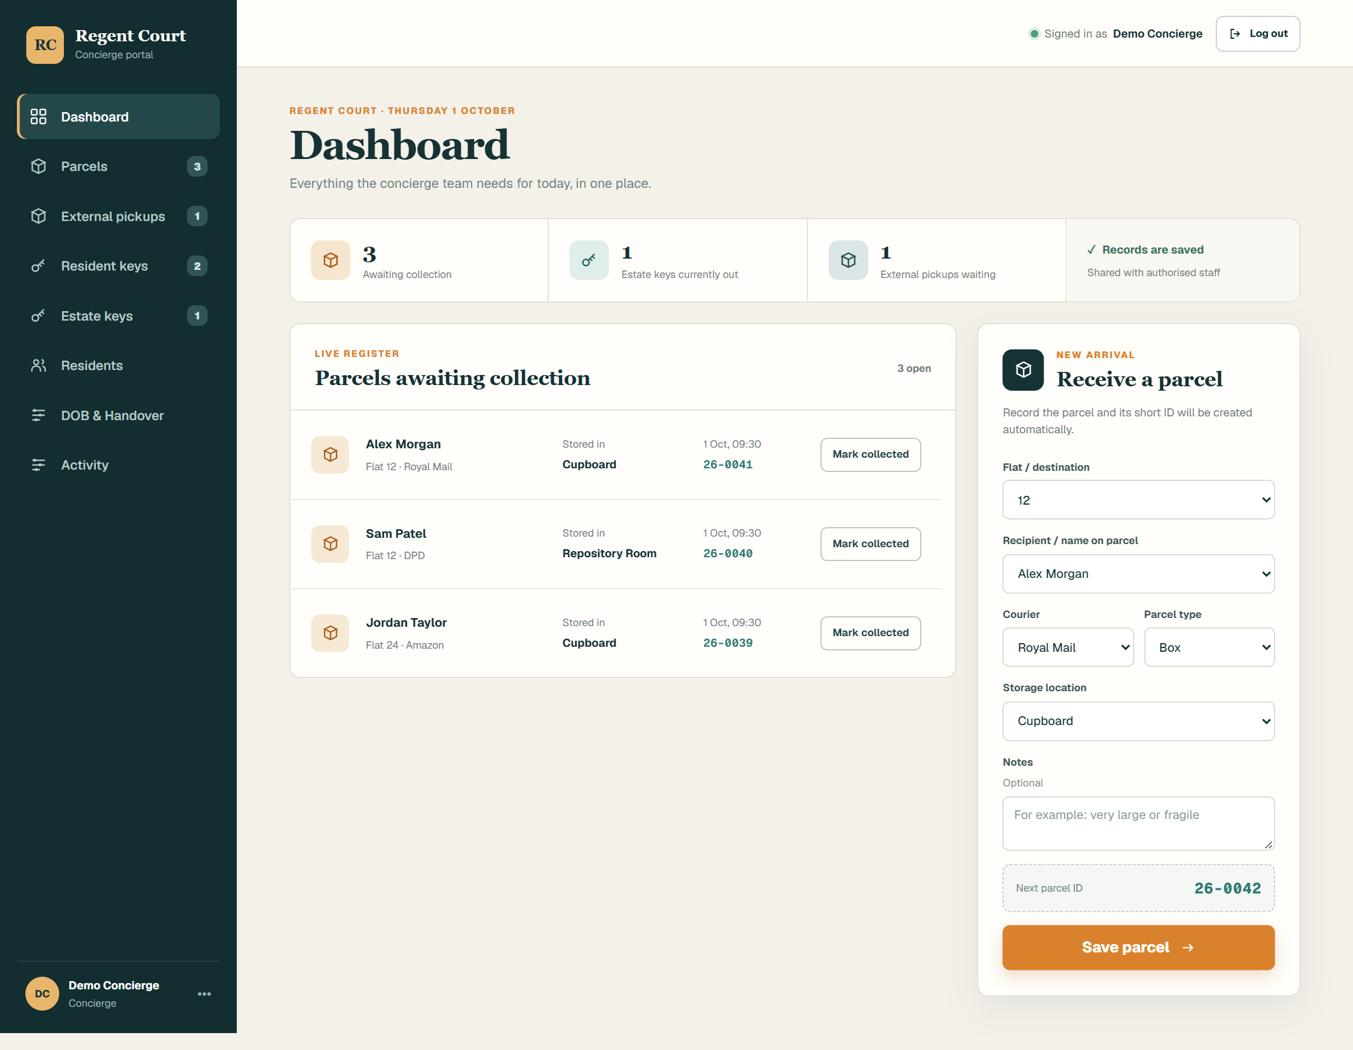Open the Storage location dropdown showing Cupboard

point(1138,721)
